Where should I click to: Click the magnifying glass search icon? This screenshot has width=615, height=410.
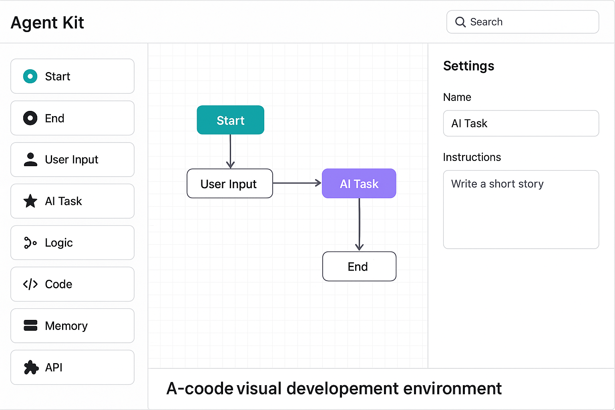click(x=460, y=22)
